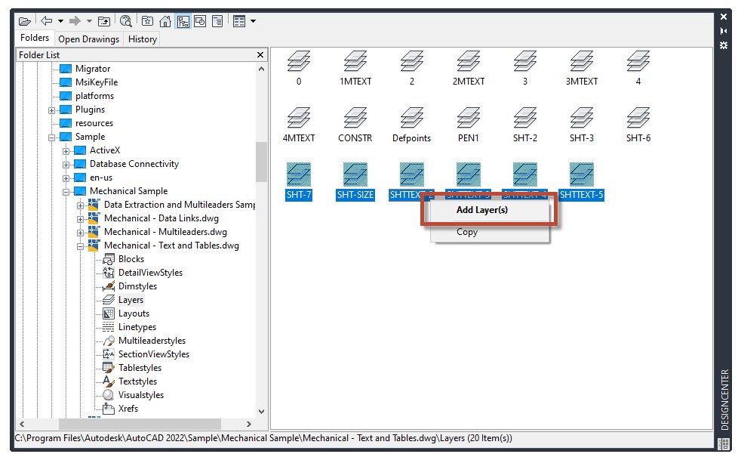Viewport: 738px width, 457px height.
Task: Switch to the Folders tab
Action: [x=35, y=38]
